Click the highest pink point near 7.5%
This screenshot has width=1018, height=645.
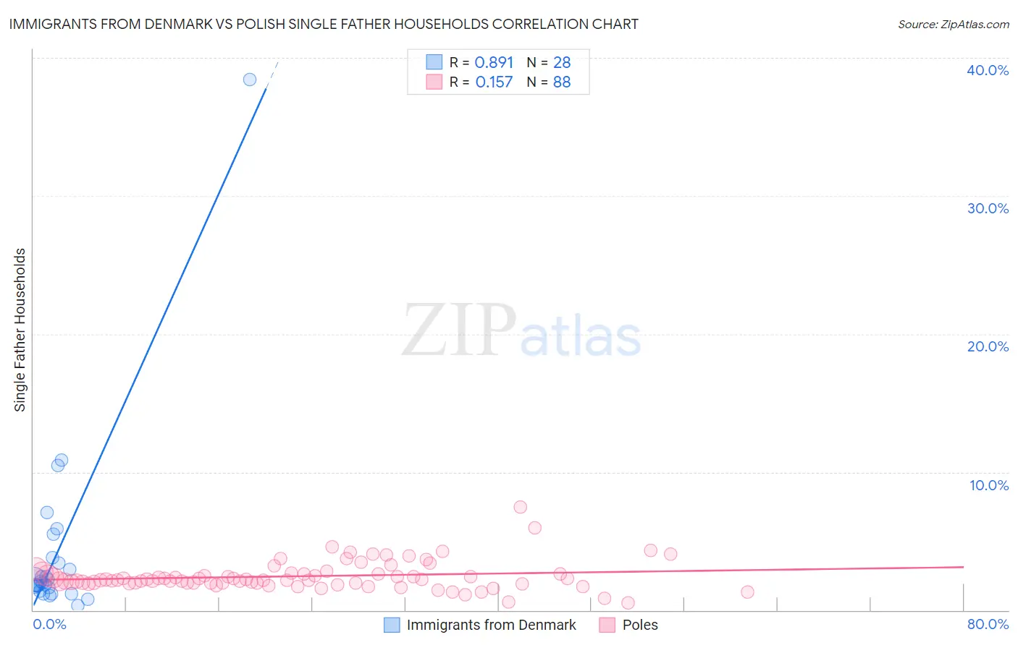[520, 507]
